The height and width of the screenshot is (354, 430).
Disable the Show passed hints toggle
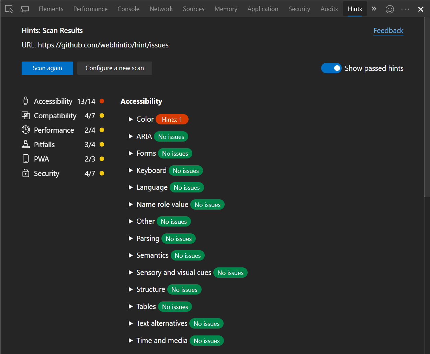click(x=331, y=68)
